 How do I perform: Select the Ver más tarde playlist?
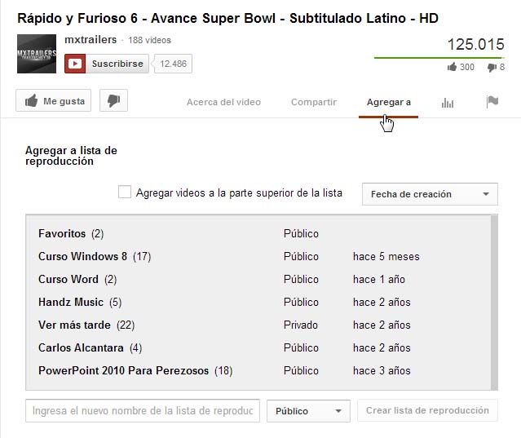click(x=74, y=325)
